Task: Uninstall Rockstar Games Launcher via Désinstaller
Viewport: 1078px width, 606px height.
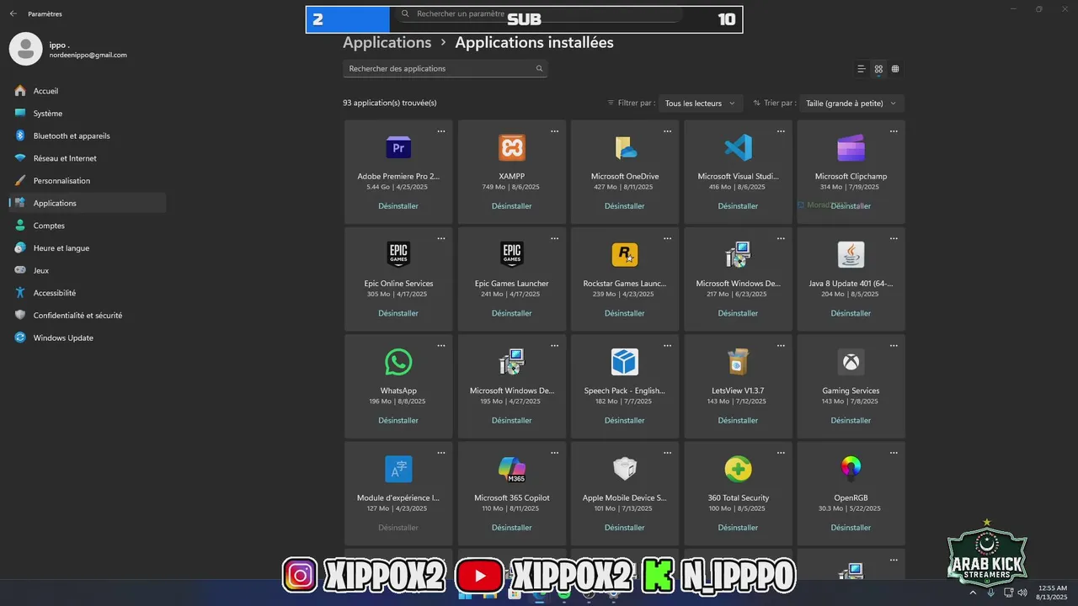Action: coord(625,313)
